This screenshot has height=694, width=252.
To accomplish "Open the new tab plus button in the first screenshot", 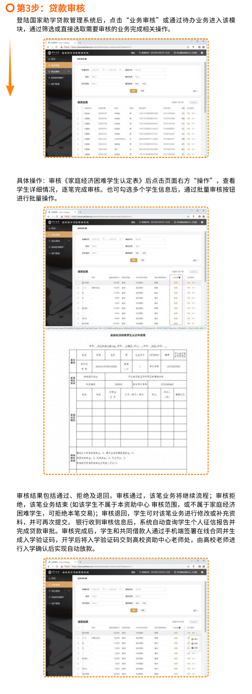I will click(80, 43).
